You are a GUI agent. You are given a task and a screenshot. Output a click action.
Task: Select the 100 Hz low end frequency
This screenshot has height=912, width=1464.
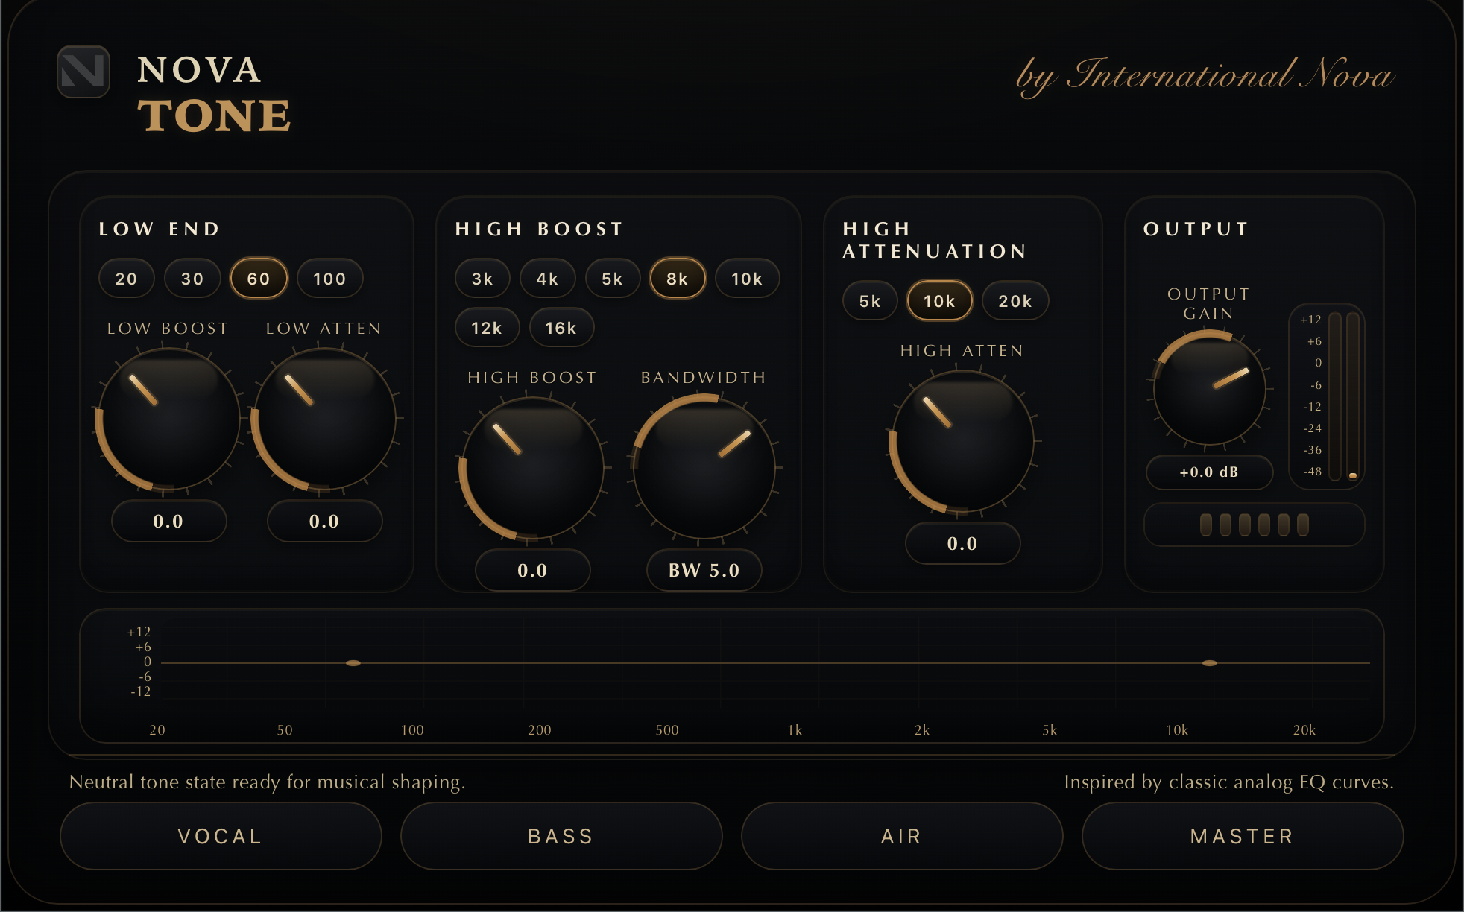[x=329, y=279]
